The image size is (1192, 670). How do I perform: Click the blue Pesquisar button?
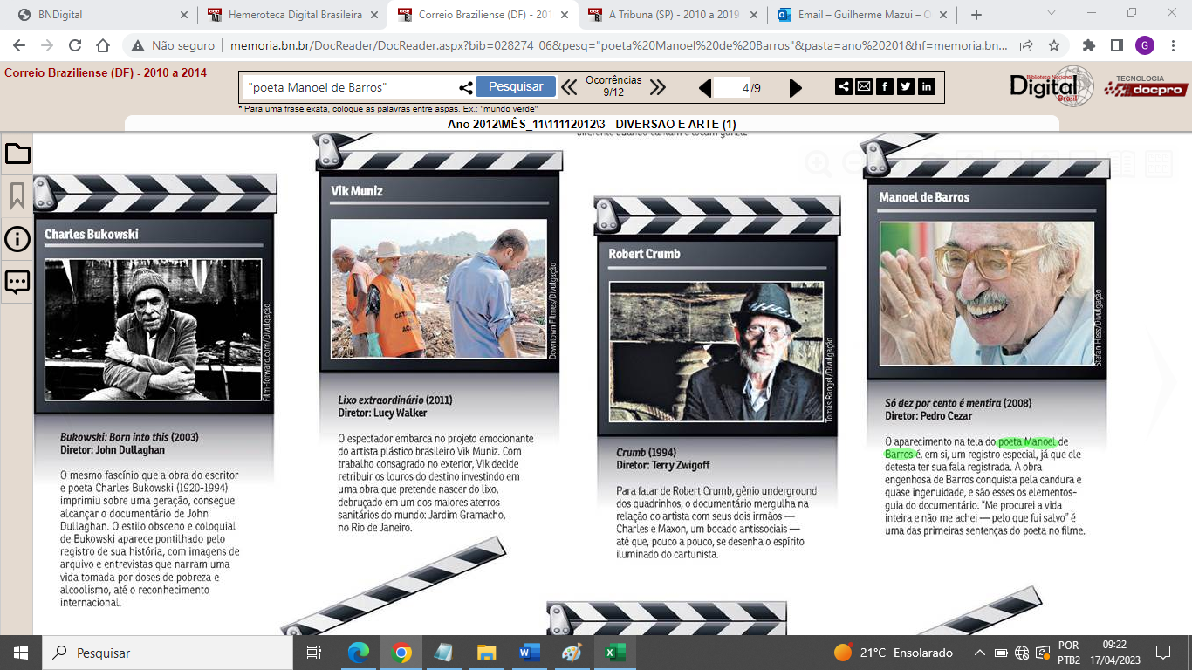pyautogui.click(x=516, y=86)
